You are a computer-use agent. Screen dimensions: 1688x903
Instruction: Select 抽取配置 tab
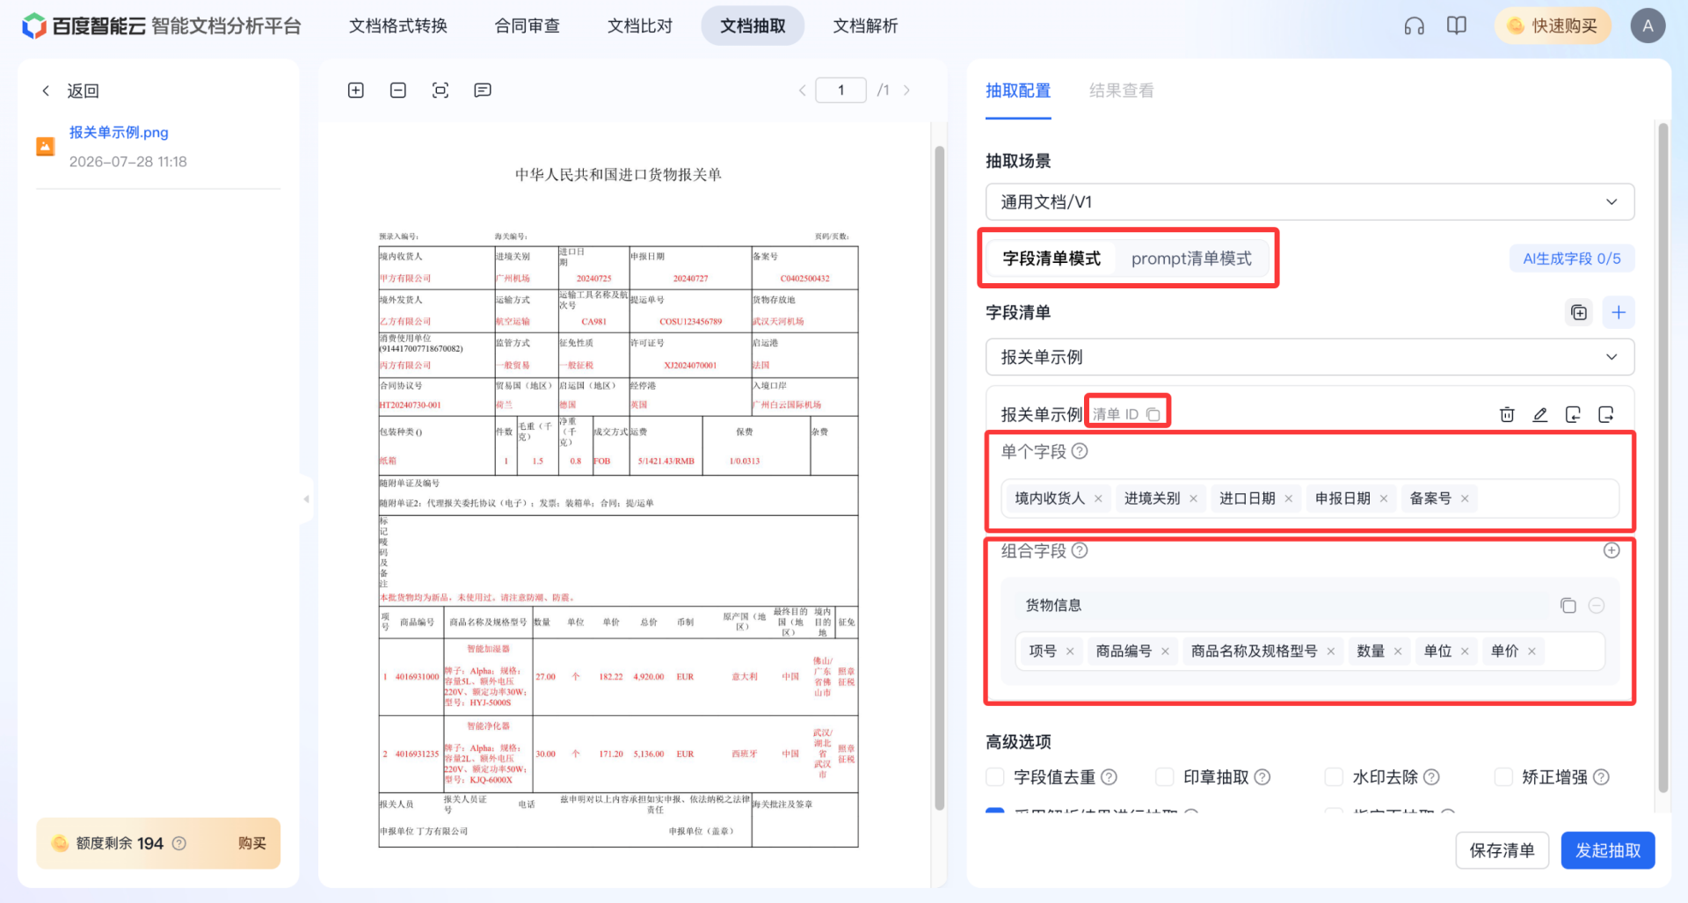click(x=1018, y=91)
